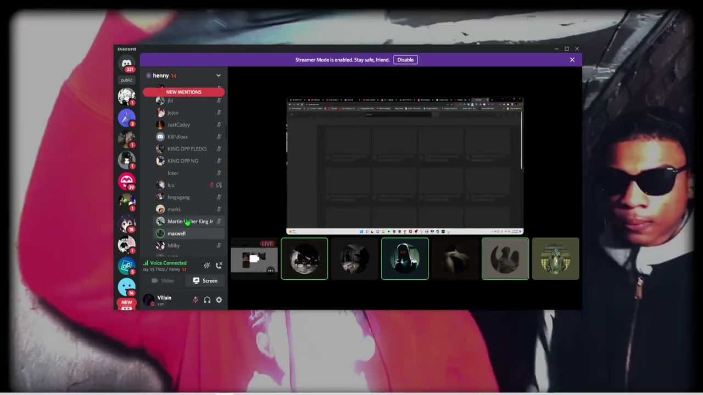The image size is (703, 395).
Task: Collapse the public server folder label
Action: [x=127, y=80]
